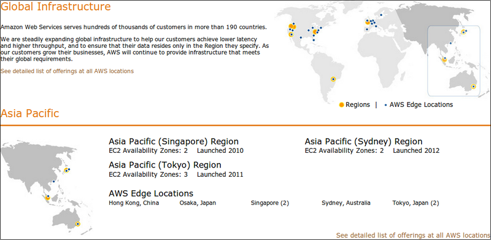Click 'Launched 2010' under Singapore Region

220,151
